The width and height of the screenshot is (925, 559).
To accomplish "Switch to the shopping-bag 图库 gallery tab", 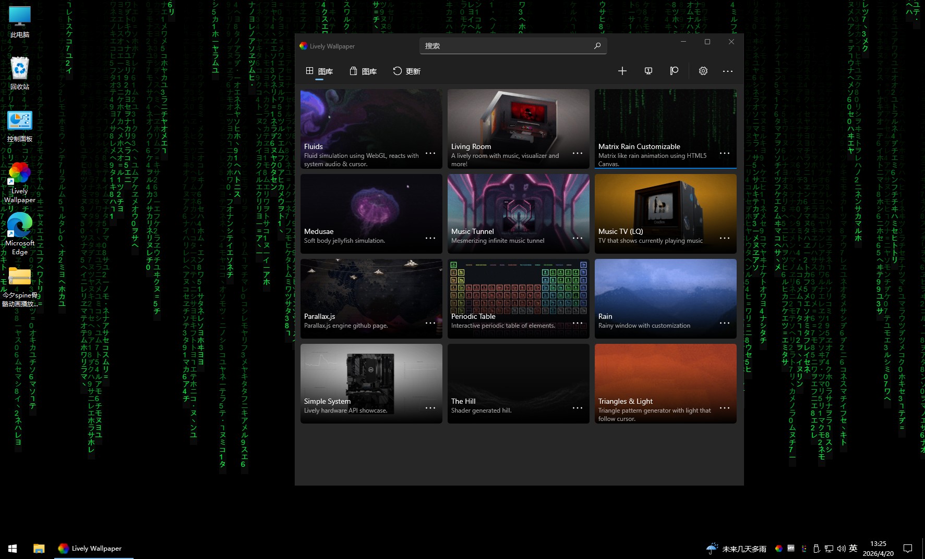I will coord(363,71).
